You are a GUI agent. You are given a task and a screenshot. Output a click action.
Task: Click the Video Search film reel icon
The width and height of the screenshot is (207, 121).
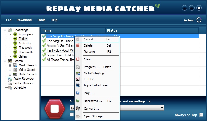point(15,69)
